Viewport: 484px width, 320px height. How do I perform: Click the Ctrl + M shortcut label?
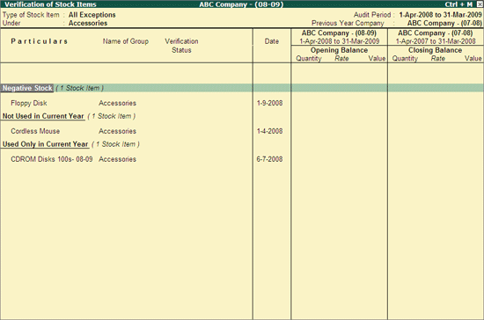click(458, 4)
